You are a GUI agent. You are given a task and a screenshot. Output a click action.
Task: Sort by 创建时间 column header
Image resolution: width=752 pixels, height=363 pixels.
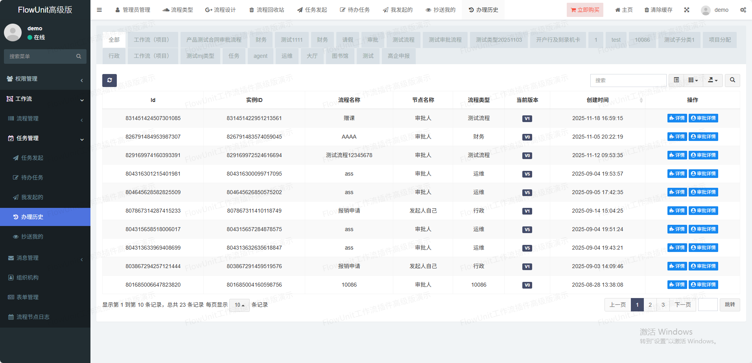click(597, 100)
